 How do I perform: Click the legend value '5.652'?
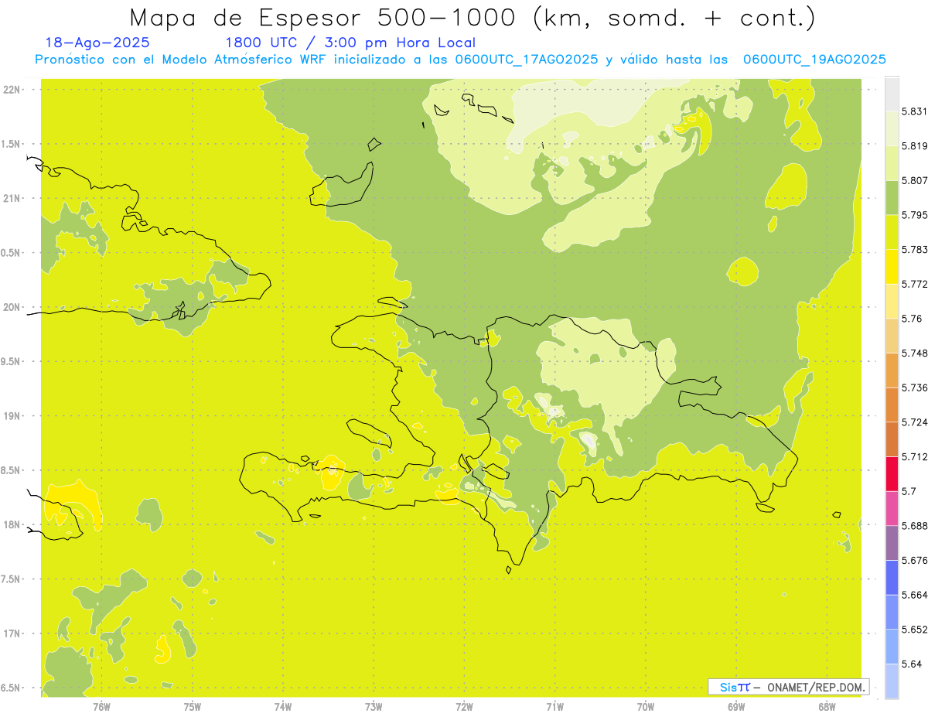pos(914,630)
